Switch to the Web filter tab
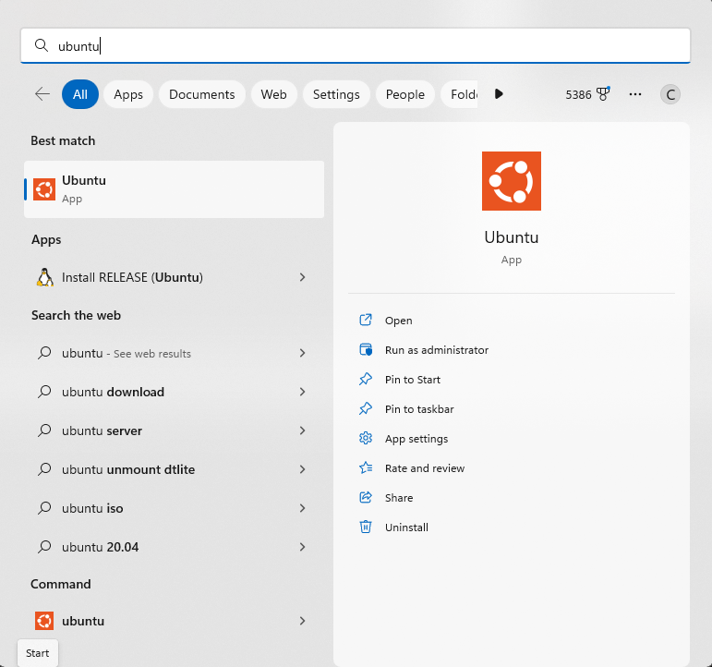The height and width of the screenshot is (667, 712). [x=273, y=94]
